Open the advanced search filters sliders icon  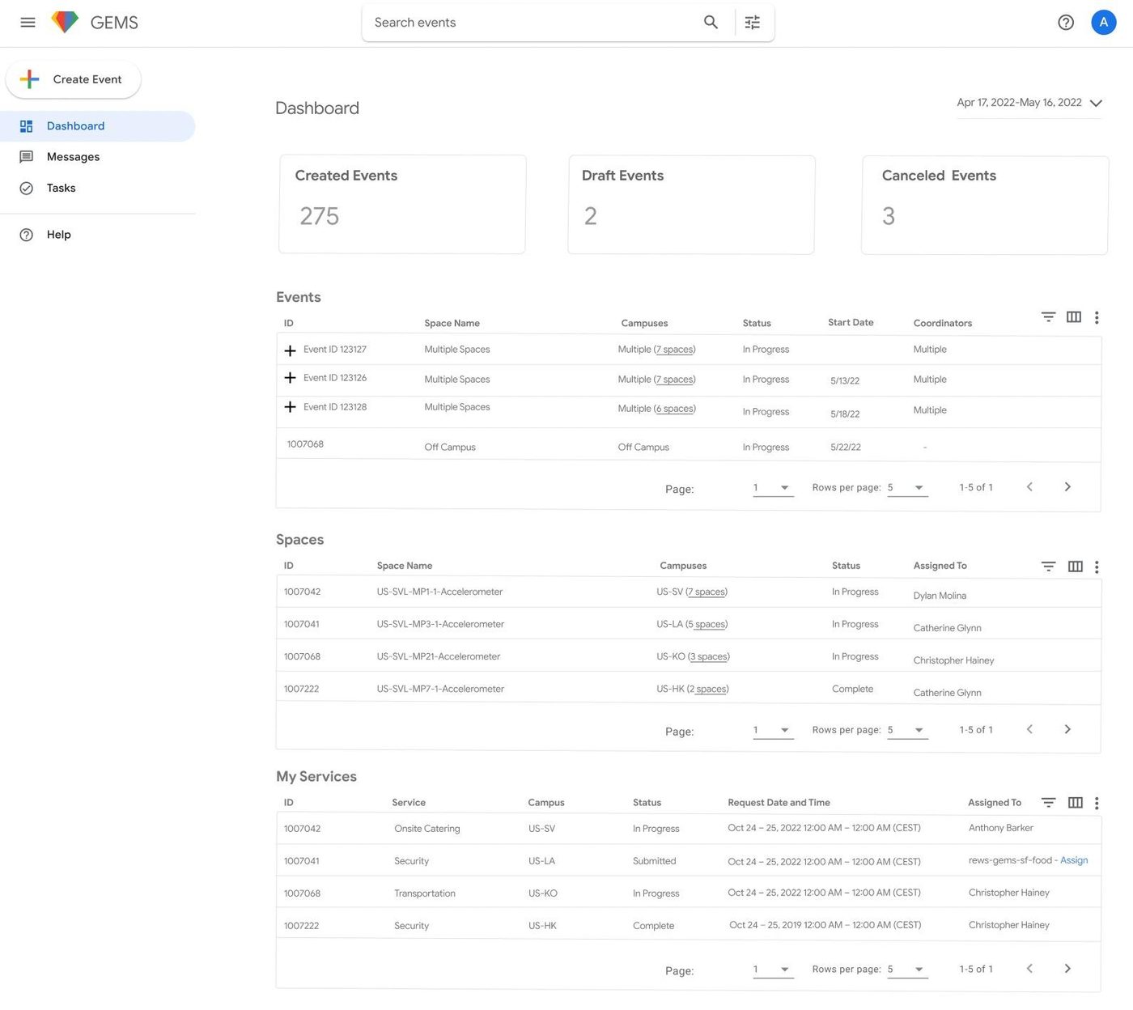pyautogui.click(x=752, y=22)
